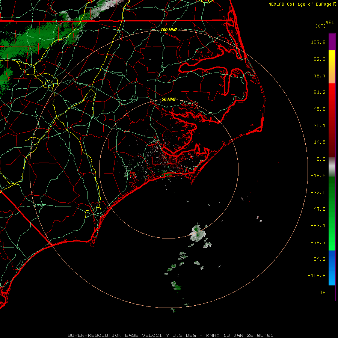Click the -78.7 legend value
Screen dimensions: 338x338
[x=318, y=243]
